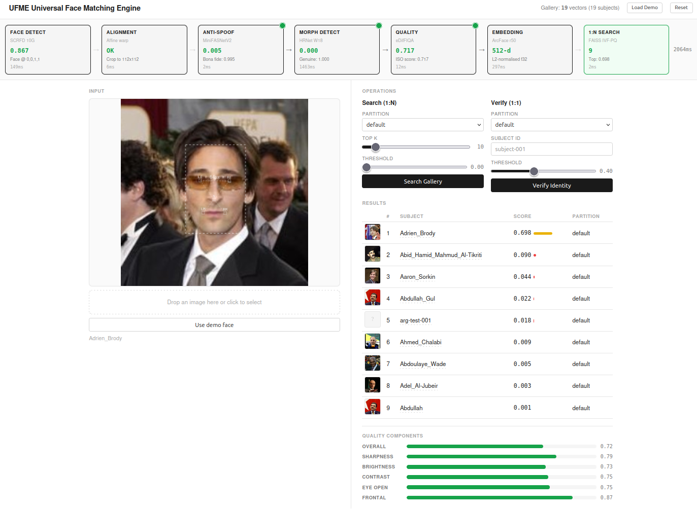
Task: Click the Brightness quality bar
Action: (x=501, y=467)
